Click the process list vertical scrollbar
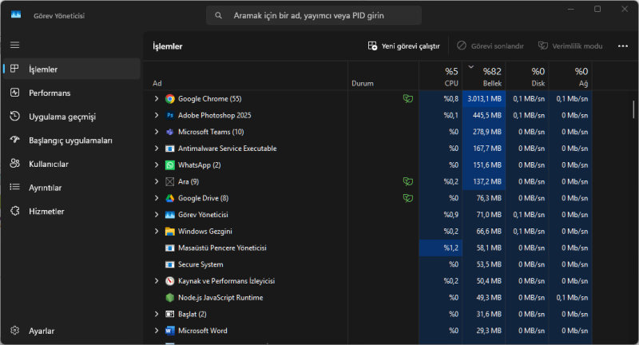The width and height of the screenshot is (639, 345). pos(633,109)
